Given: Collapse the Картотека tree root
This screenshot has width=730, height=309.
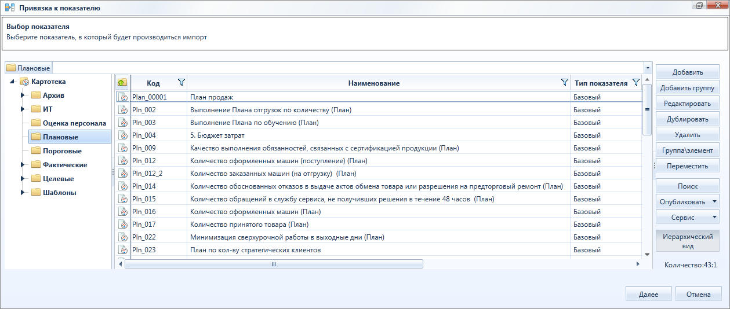Looking at the screenshot, I should (x=13, y=82).
